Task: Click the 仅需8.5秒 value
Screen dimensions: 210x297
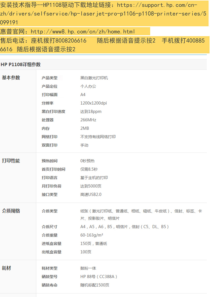Action: tap(89, 169)
